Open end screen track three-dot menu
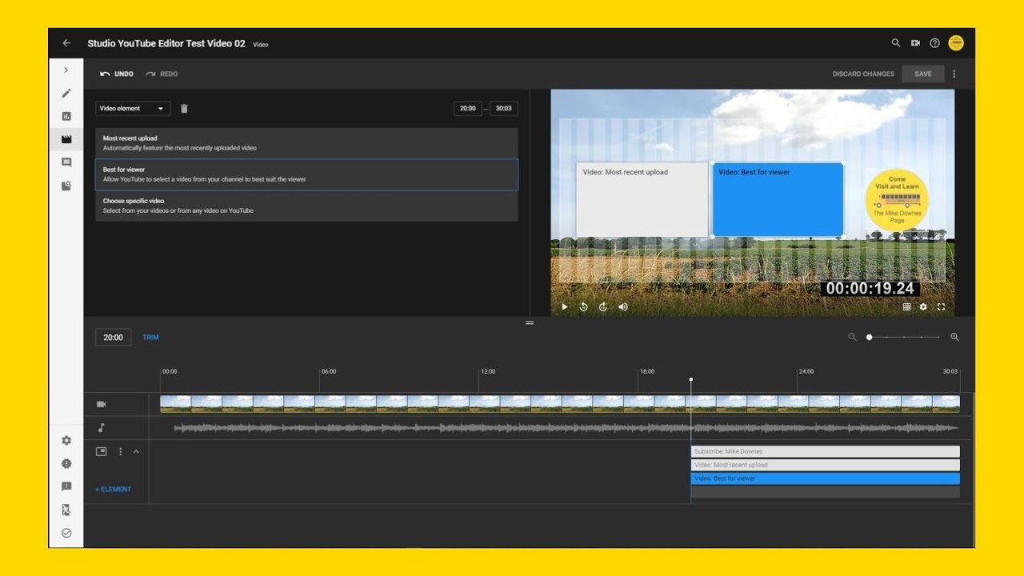1024x576 pixels. 121,451
